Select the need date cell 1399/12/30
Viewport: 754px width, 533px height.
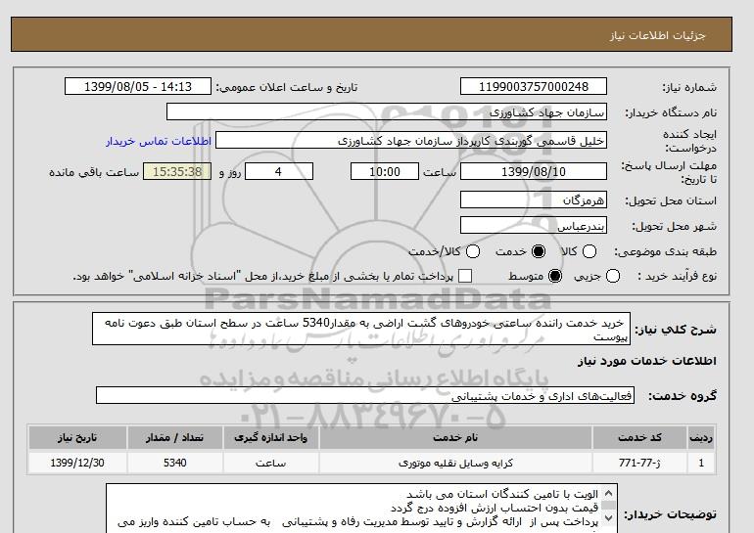(77, 463)
